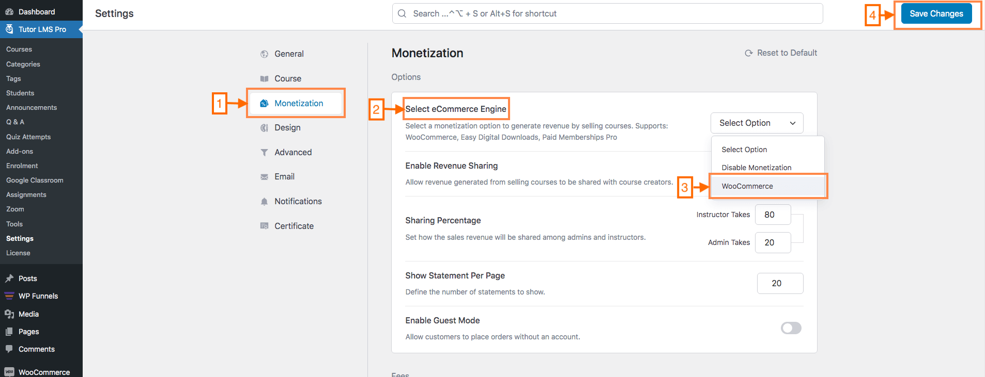Open the Monetization settings tab
The image size is (985, 377).
click(x=296, y=103)
